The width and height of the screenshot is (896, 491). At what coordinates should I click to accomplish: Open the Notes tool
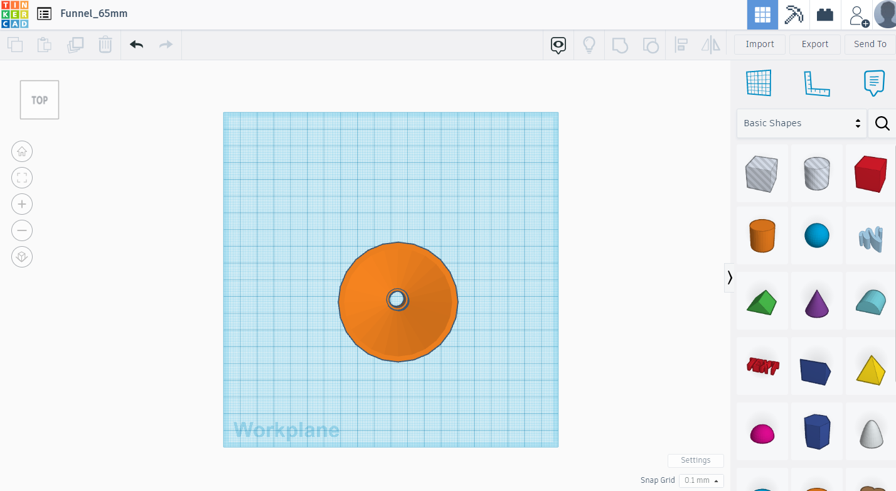pos(874,83)
